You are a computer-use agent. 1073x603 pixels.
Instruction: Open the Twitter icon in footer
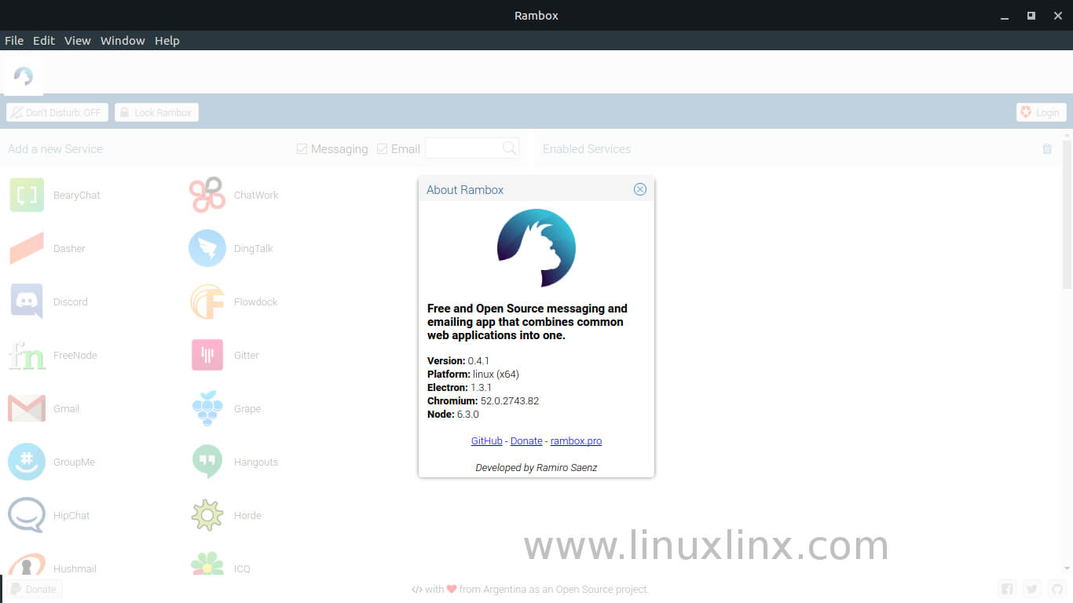point(1032,589)
